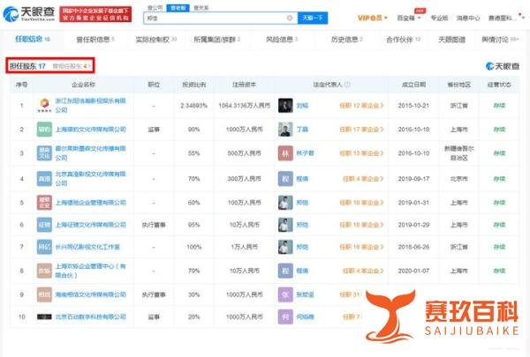Screen dimensions: 530x357
Task: Open the 合作伙伴 tab
Action: point(404,40)
